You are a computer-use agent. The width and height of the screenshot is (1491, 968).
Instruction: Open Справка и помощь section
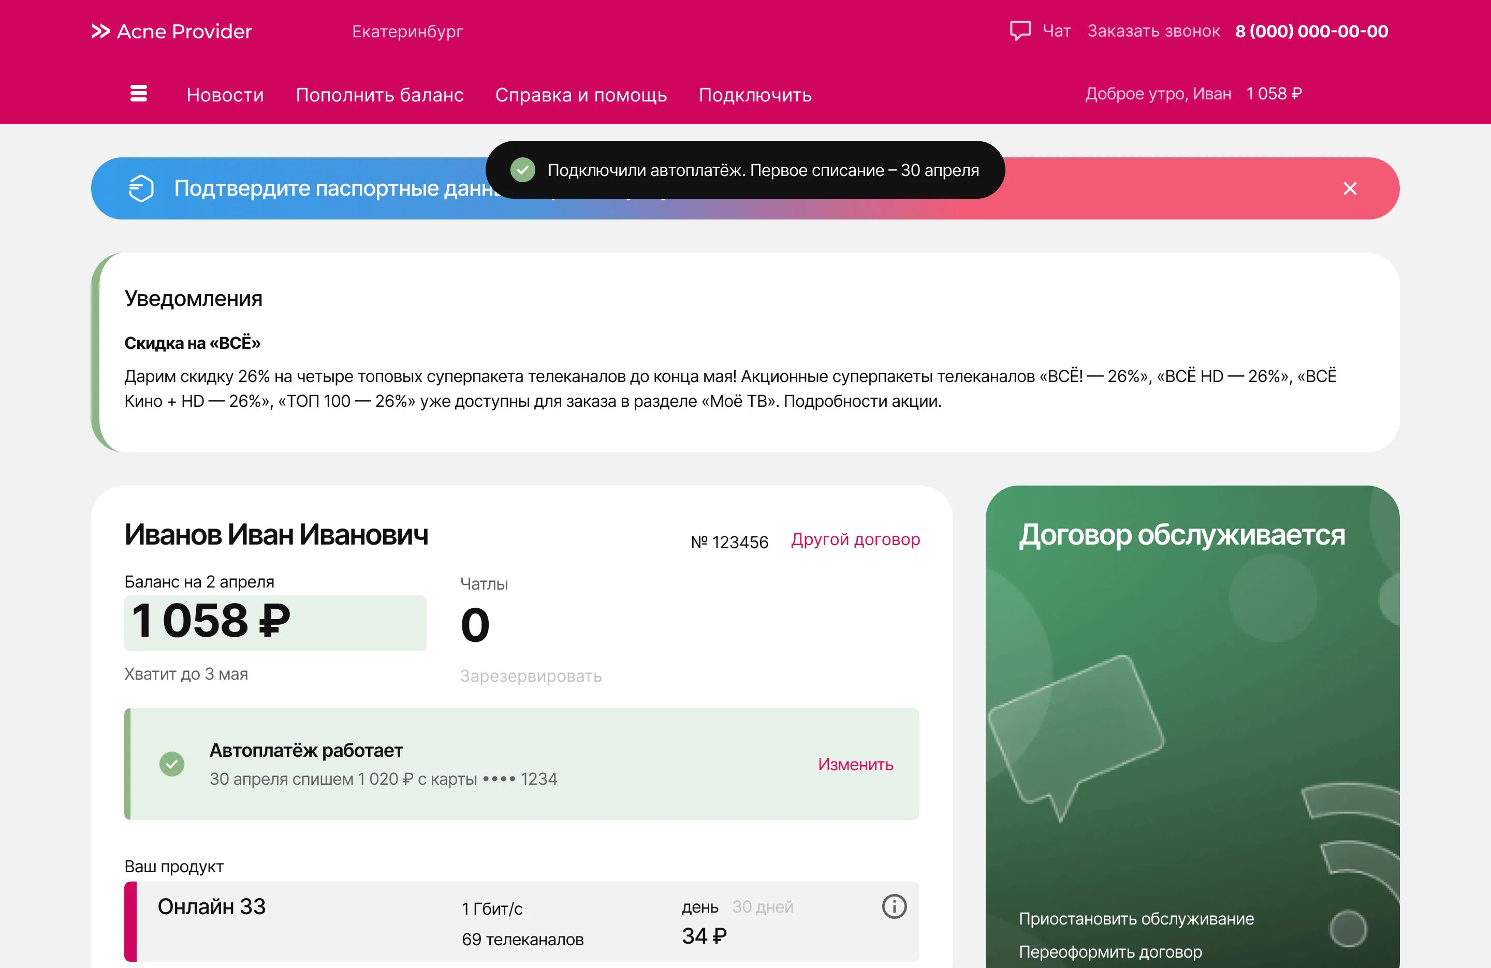click(x=581, y=95)
